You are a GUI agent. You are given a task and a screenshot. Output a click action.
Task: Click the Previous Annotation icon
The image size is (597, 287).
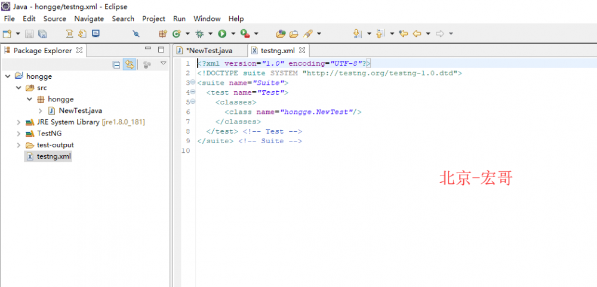[380, 34]
